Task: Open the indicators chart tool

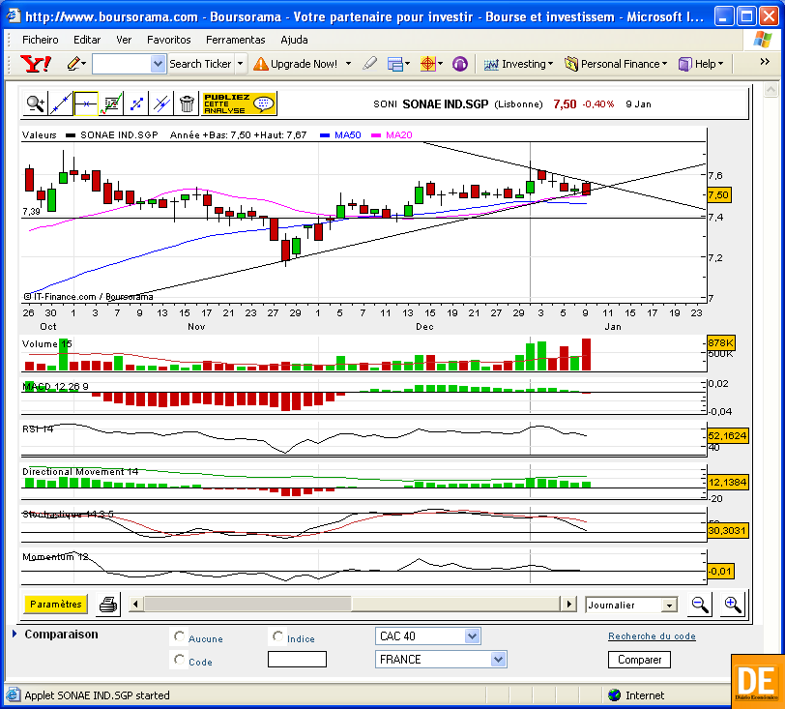Action: coord(111,103)
